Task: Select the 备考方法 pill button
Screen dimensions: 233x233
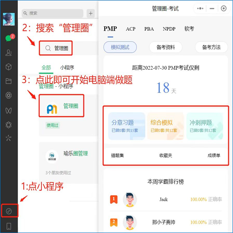Action: pos(211,47)
